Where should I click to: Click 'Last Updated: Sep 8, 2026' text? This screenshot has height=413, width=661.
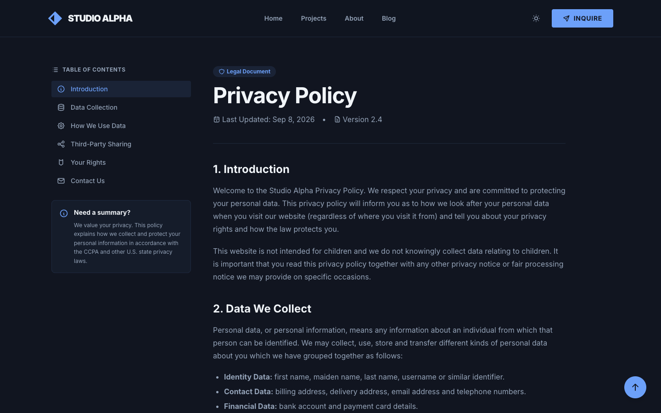point(268,119)
